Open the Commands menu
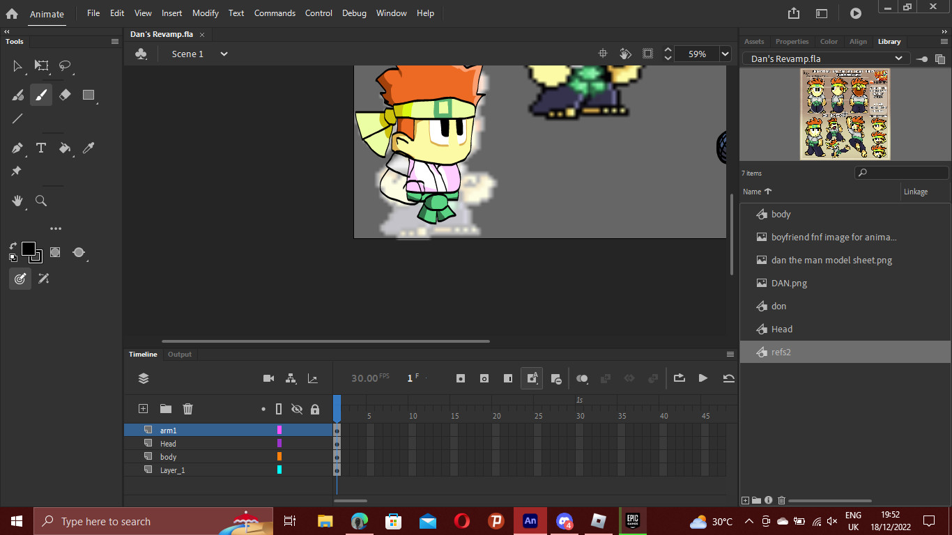This screenshot has width=952, height=535. (x=275, y=13)
